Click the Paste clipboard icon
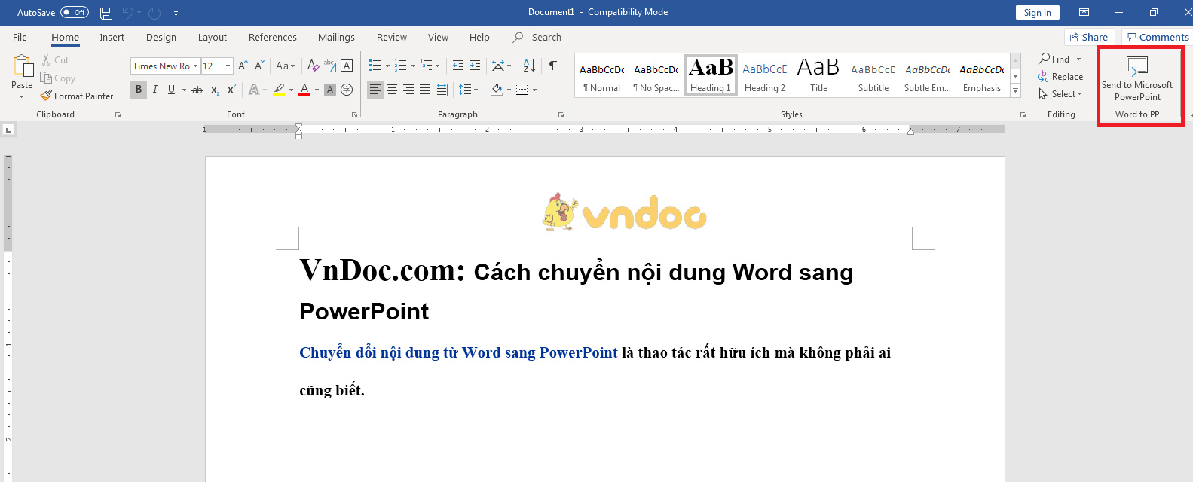 click(x=22, y=67)
